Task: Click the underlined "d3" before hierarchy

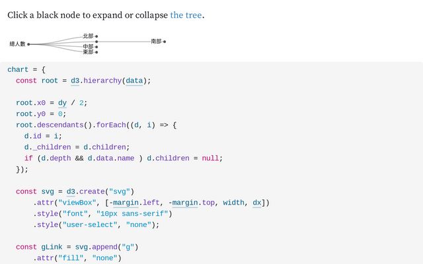Action: click(x=75, y=81)
